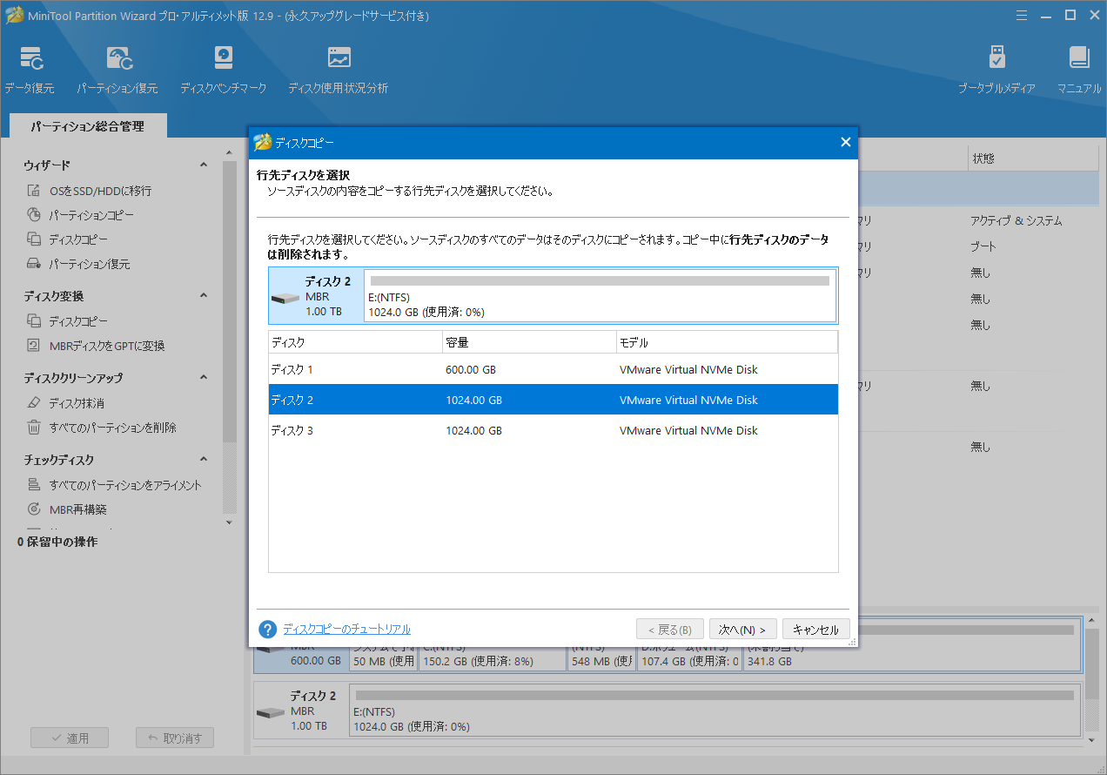
Task: Open the データ復元 tool
Action: point(31,68)
